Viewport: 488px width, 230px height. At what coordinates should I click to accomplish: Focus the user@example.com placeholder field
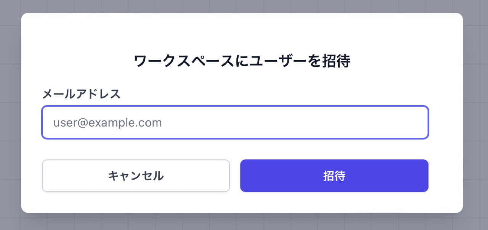coord(235,122)
